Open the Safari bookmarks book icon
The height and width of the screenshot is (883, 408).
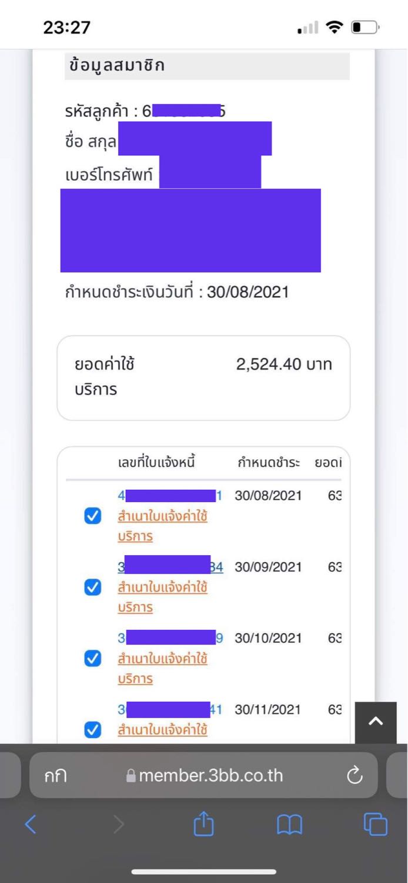(289, 825)
